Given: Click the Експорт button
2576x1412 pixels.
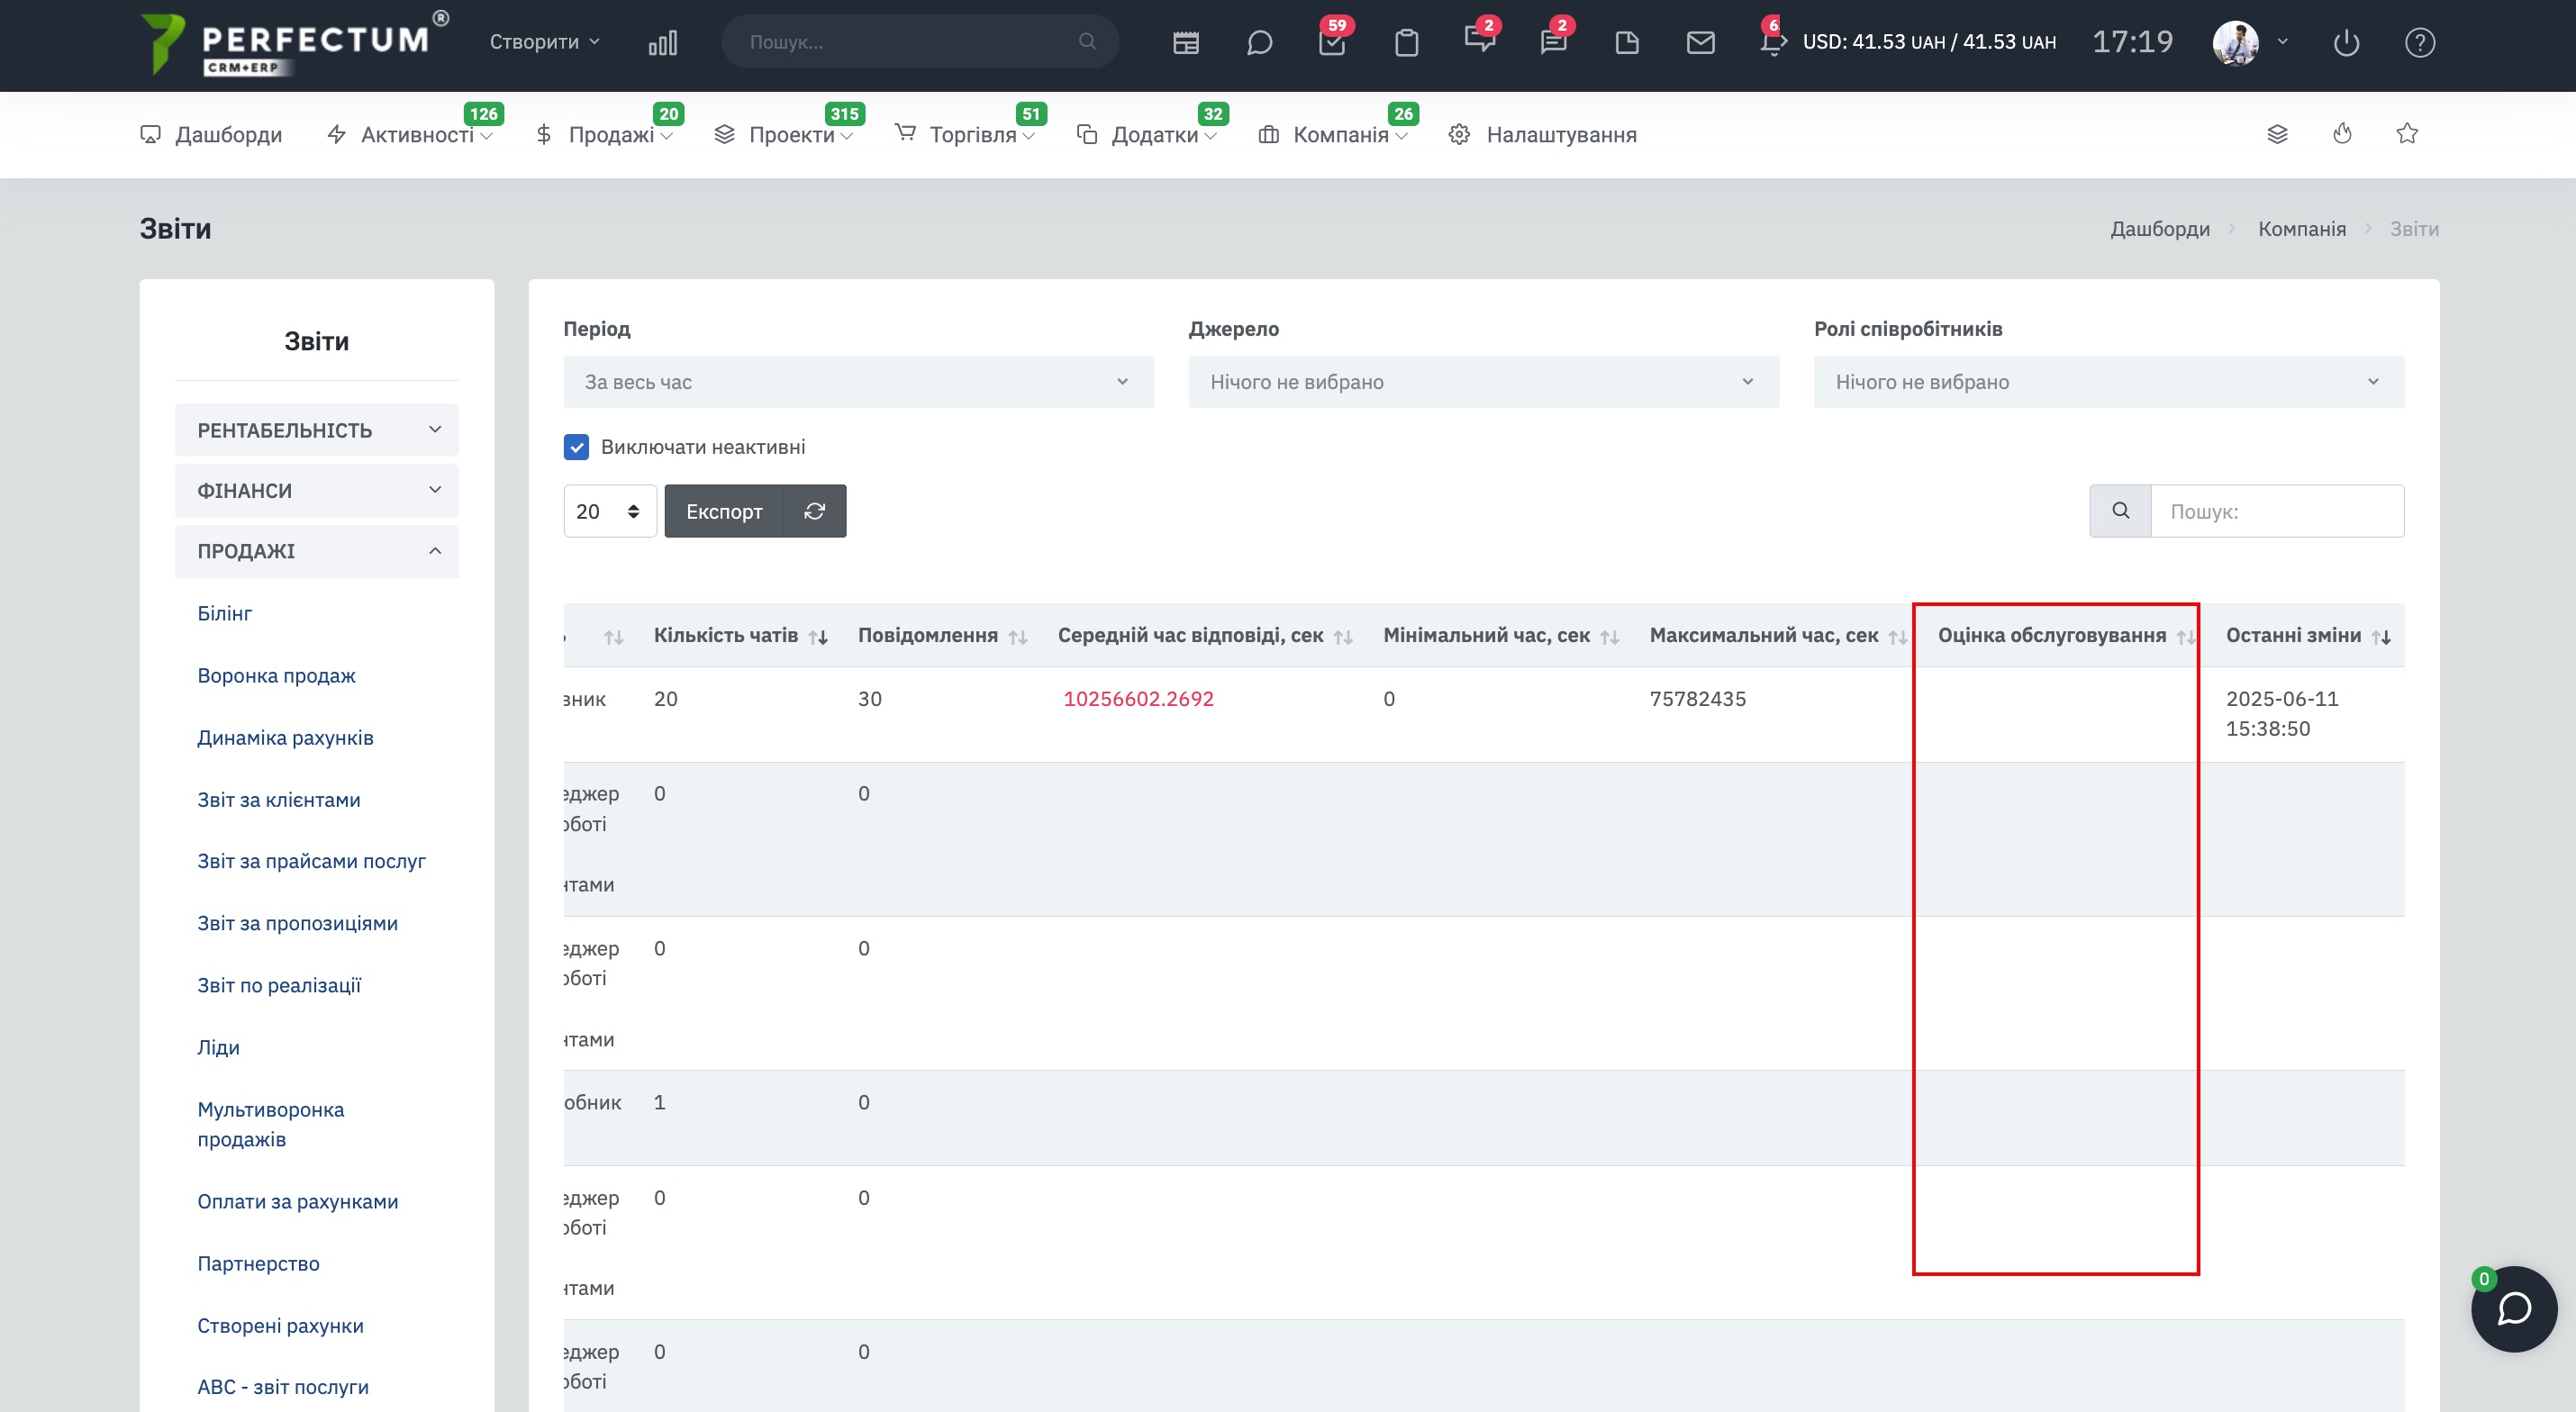Looking at the screenshot, I should [x=724, y=511].
